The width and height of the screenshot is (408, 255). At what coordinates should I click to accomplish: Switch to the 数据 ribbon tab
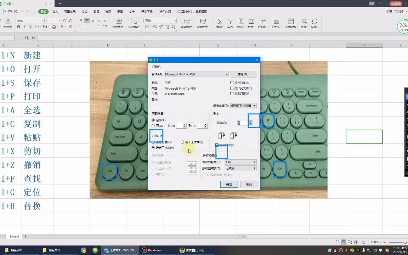[96, 11]
